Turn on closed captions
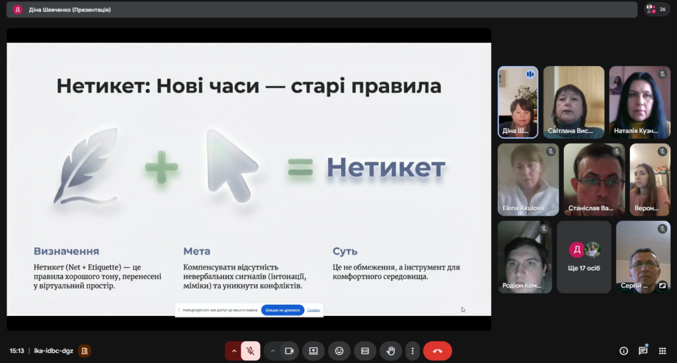The width and height of the screenshot is (677, 363). (365, 350)
